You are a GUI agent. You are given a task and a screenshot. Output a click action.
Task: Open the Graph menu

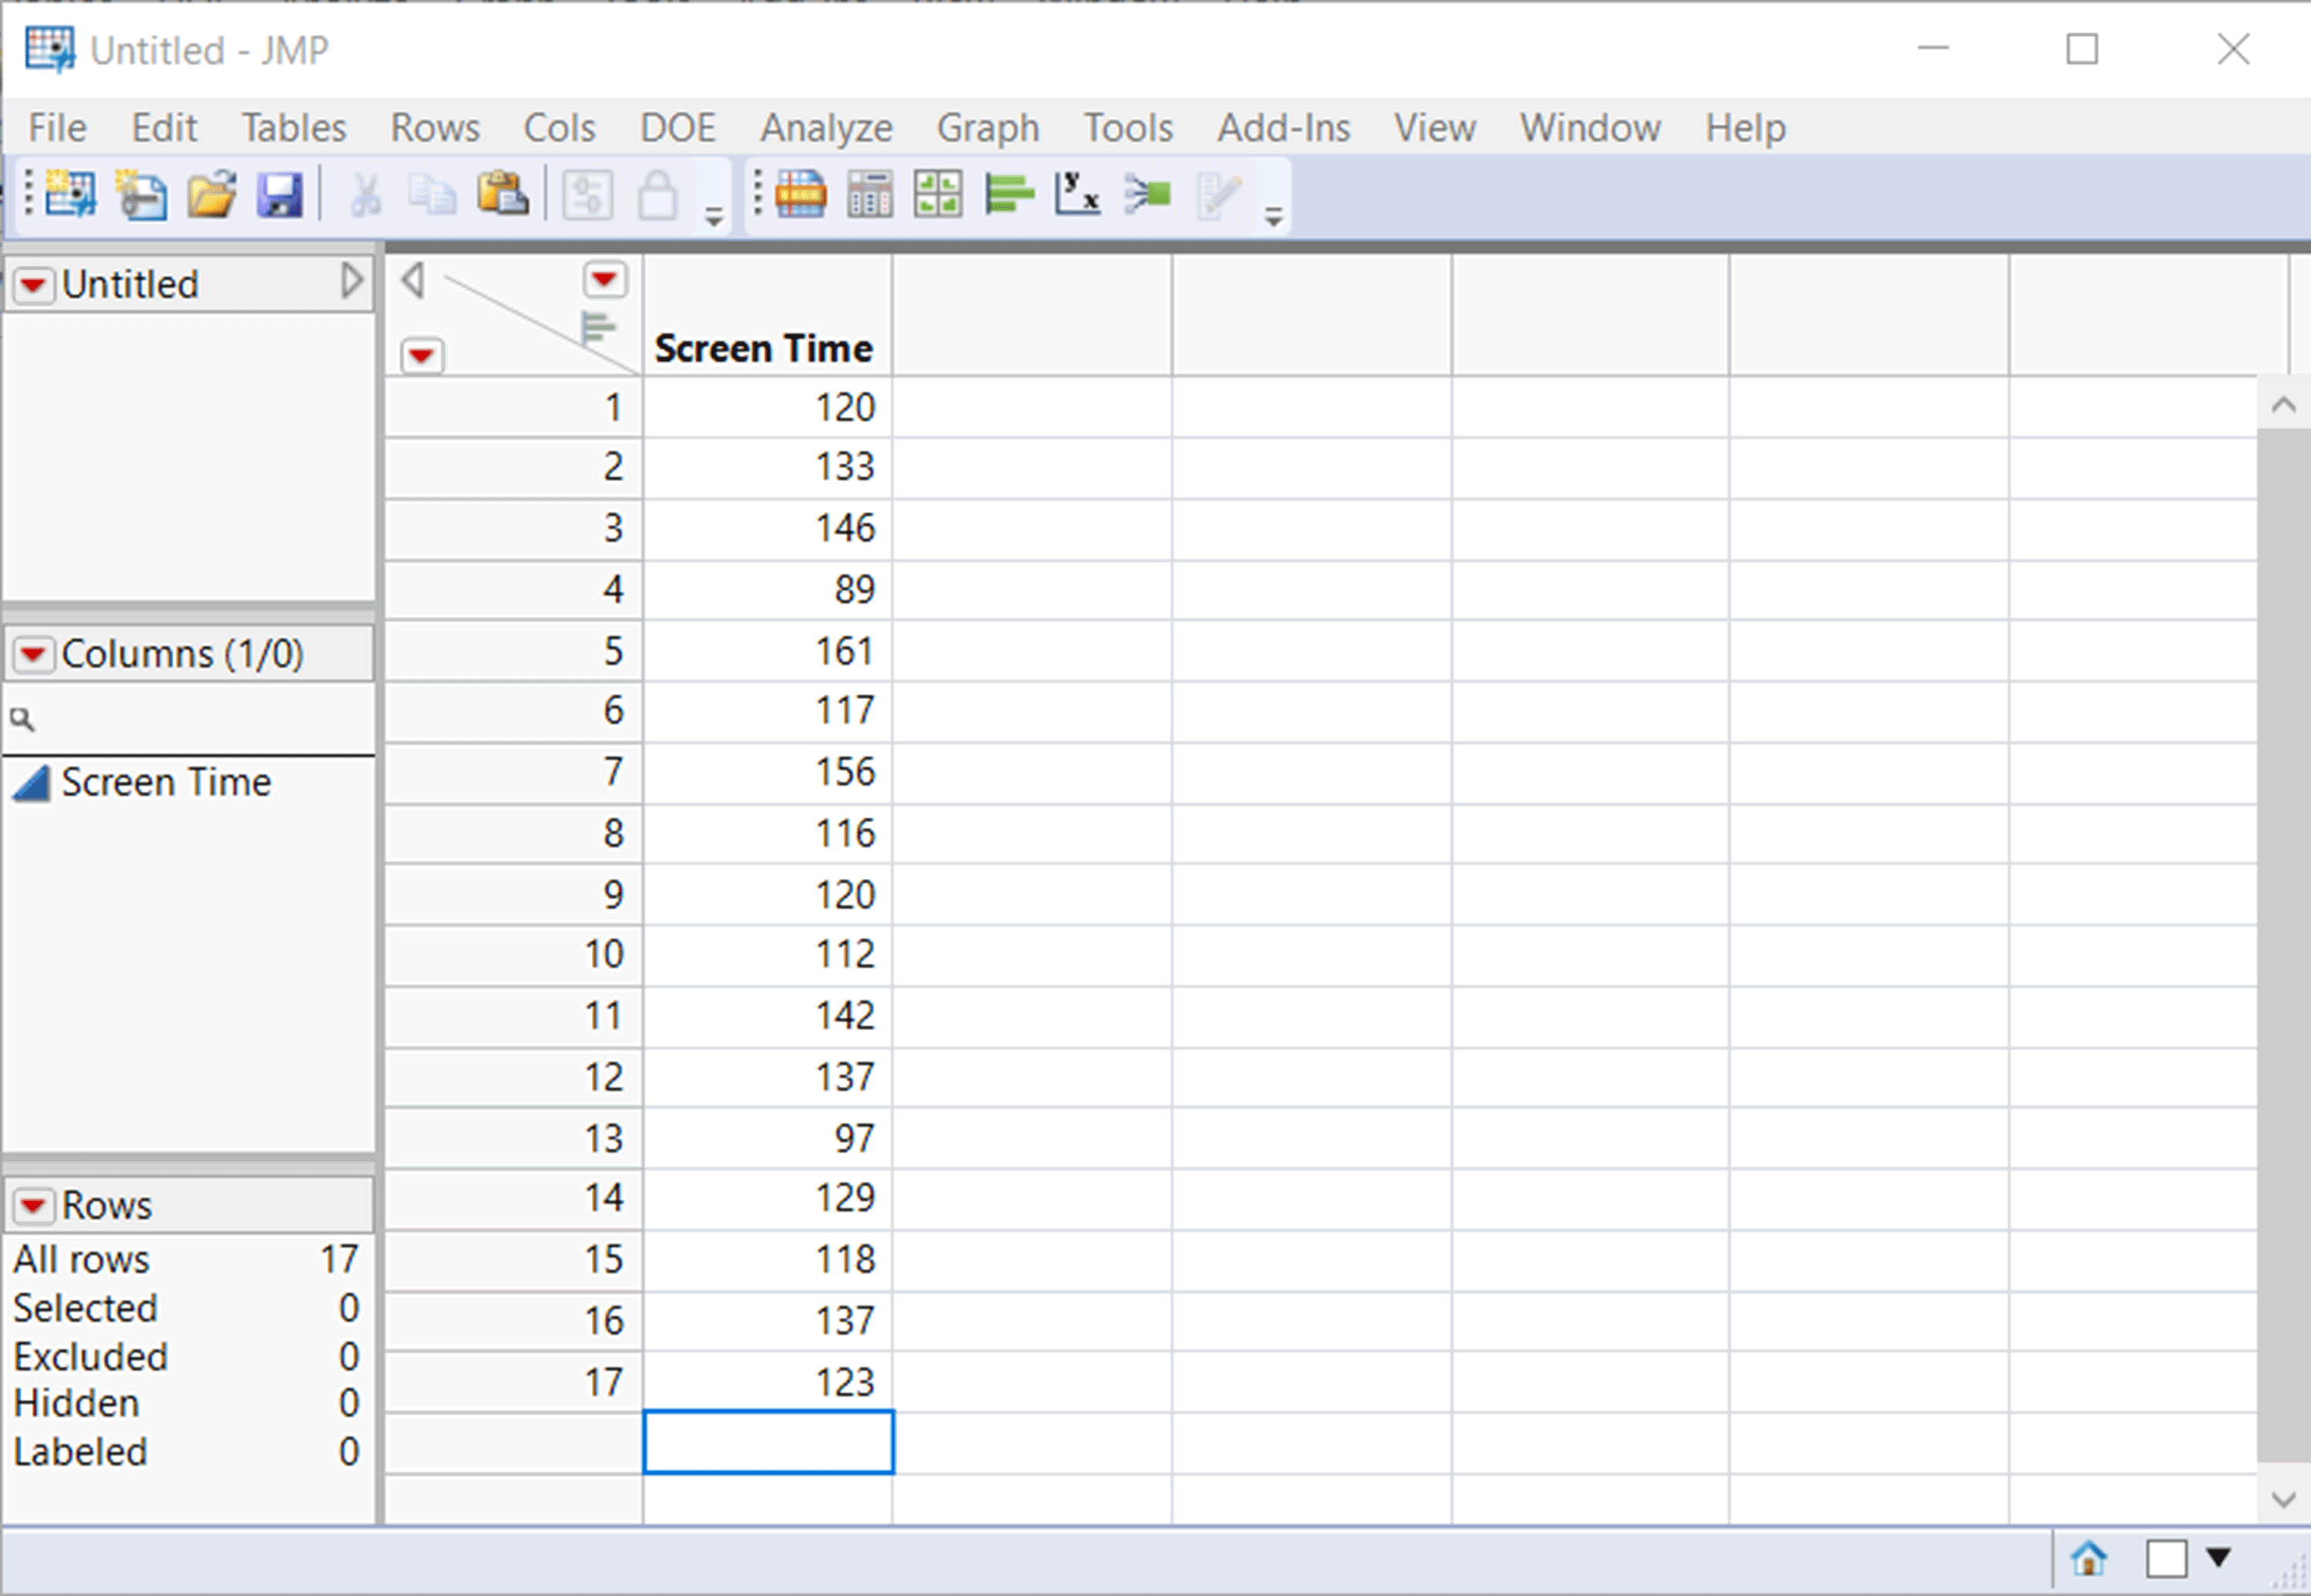(988, 128)
